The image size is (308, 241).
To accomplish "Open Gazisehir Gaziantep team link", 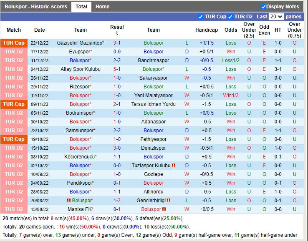I will 80,43.
